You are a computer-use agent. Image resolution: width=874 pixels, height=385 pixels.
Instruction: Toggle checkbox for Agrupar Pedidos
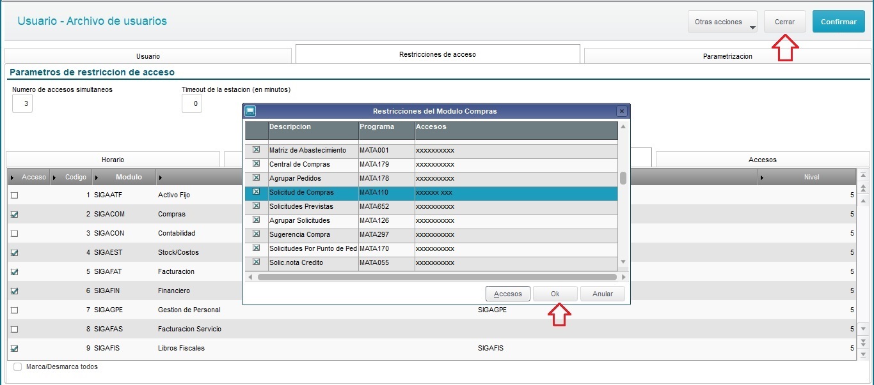pyautogui.click(x=256, y=178)
